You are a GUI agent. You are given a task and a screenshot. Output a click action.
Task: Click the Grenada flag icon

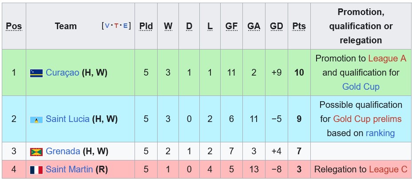pyautogui.click(x=36, y=152)
